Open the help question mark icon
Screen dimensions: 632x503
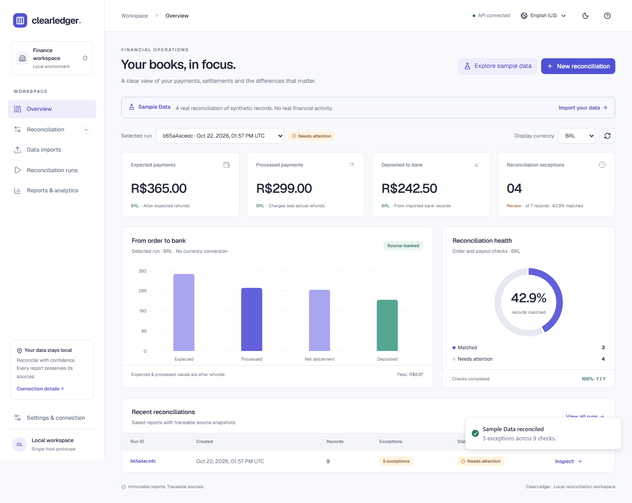coord(607,16)
